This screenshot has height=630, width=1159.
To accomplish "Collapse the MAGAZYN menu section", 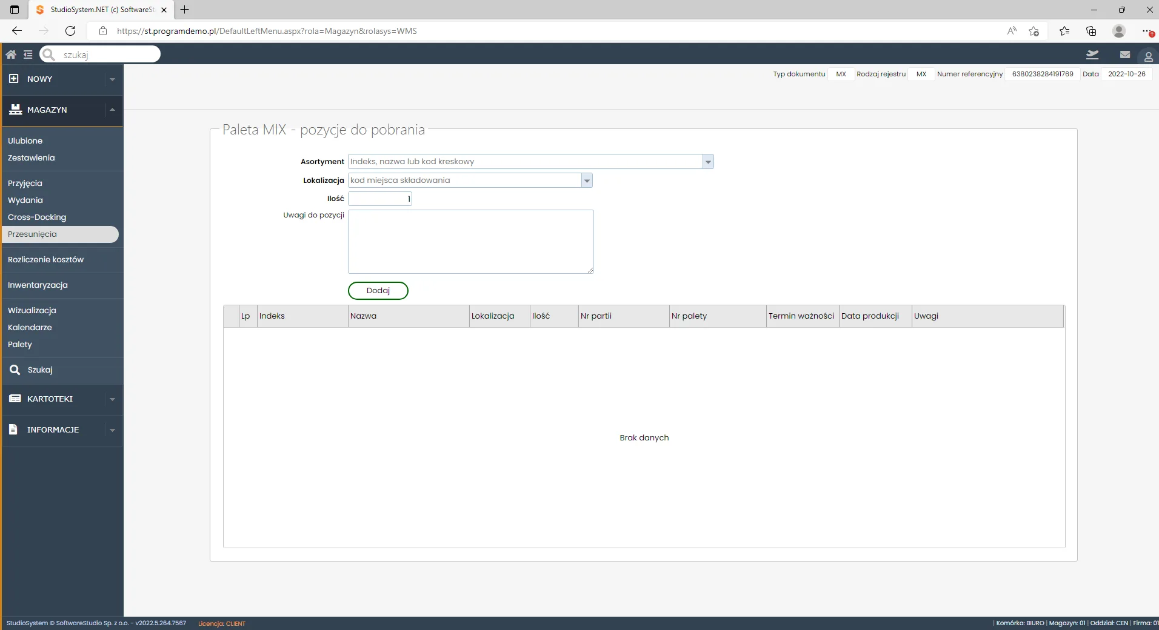I will (x=62, y=110).
